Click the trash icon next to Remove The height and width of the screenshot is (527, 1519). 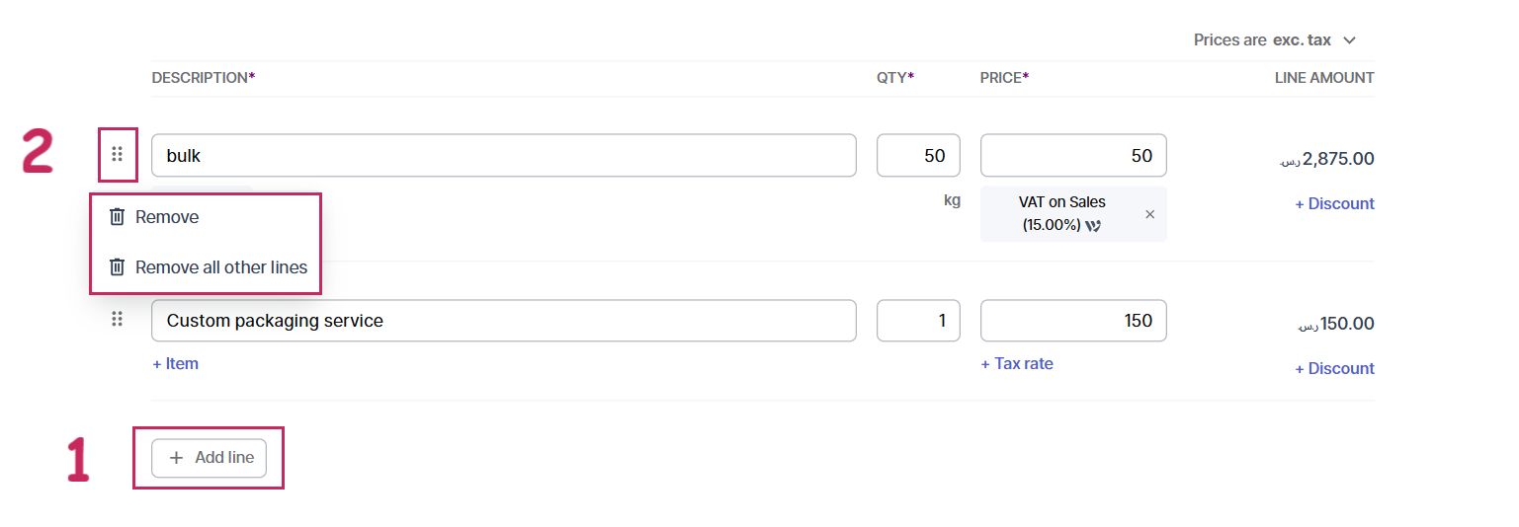(x=117, y=217)
